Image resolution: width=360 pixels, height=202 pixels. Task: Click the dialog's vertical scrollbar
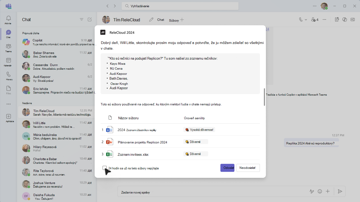[264, 97]
